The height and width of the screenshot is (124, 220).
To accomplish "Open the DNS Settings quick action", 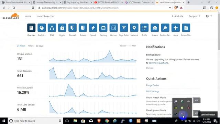I will coord(153,92).
